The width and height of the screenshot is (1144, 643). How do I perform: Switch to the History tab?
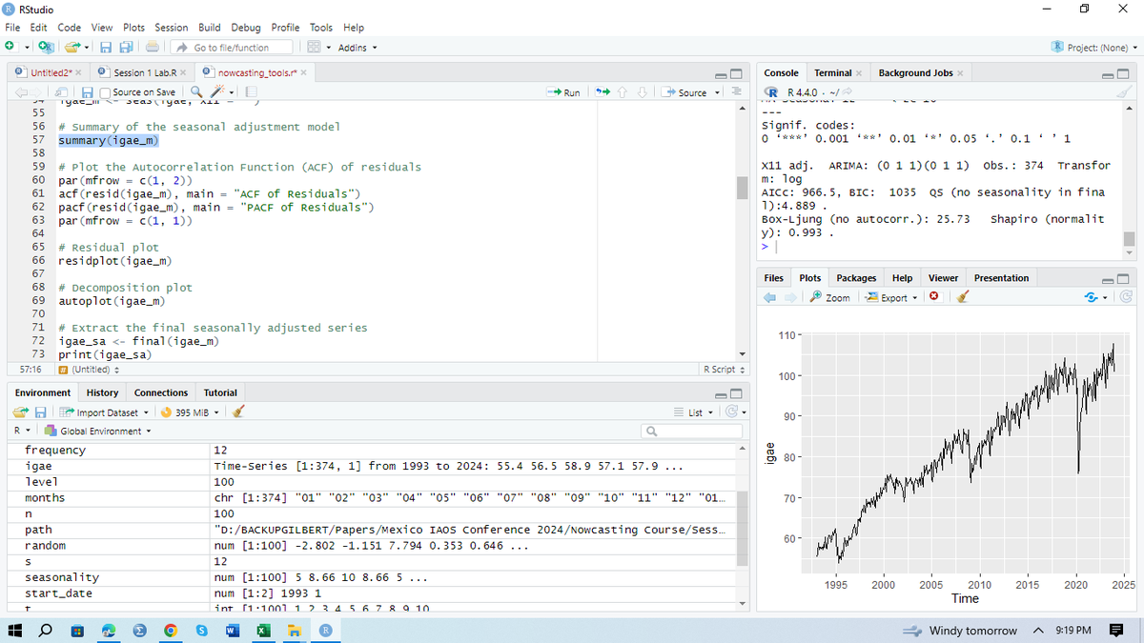[102, 392]
